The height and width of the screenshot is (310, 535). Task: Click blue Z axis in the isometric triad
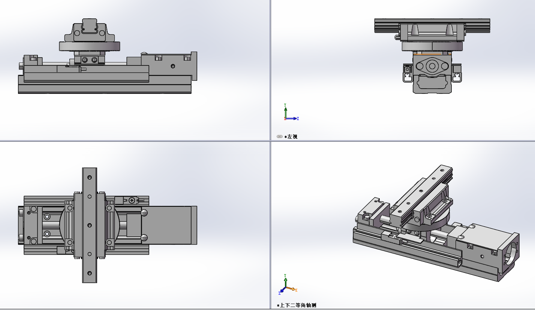282,291
